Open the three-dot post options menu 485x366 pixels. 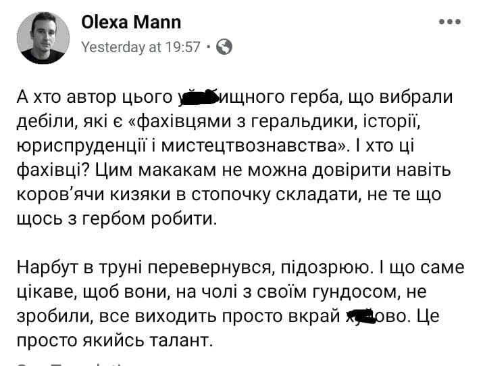click(x=449, y=22)
